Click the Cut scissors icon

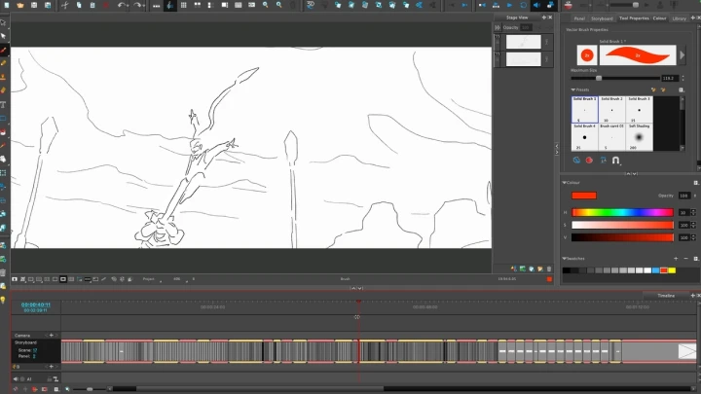(x=64, y=5)
